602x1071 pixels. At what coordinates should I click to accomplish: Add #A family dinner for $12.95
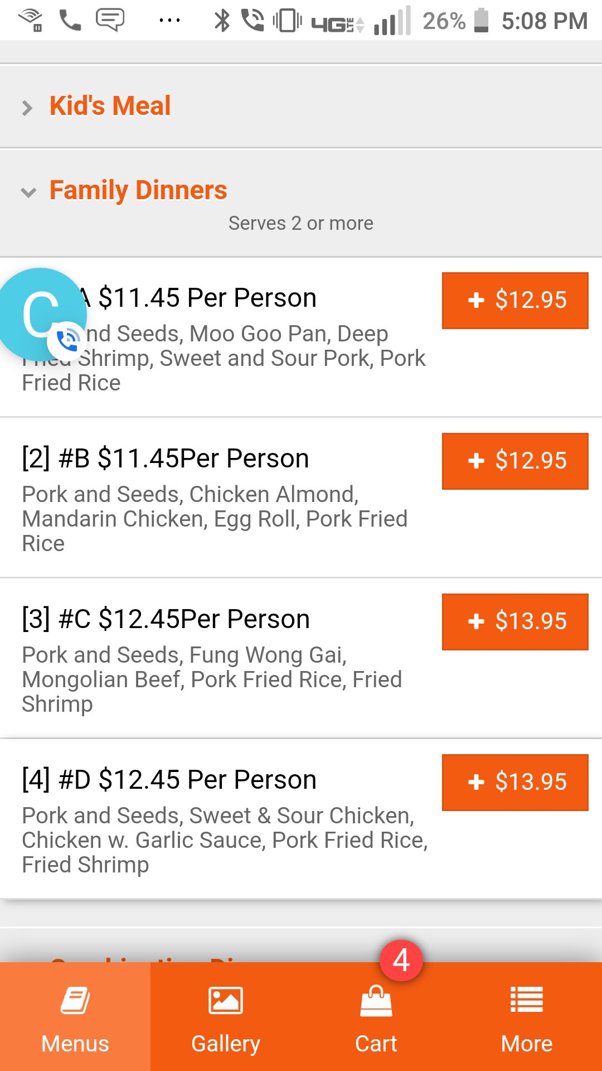515,301
